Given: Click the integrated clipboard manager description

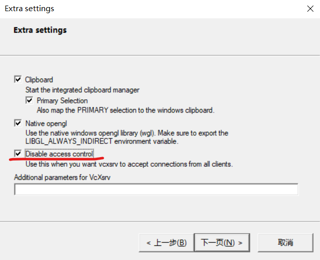Looking at the screenshot, I should point(82,90).
